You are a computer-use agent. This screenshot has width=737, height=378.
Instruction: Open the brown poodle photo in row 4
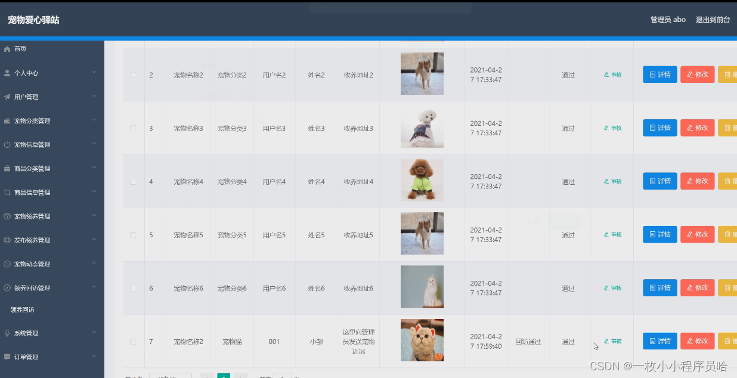click(x=422, y=180)
